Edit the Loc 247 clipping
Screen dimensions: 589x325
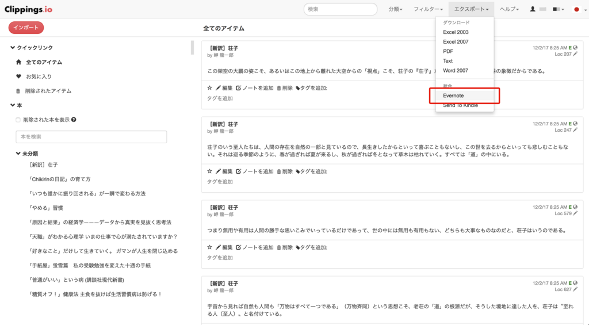[x=224, y=171]
